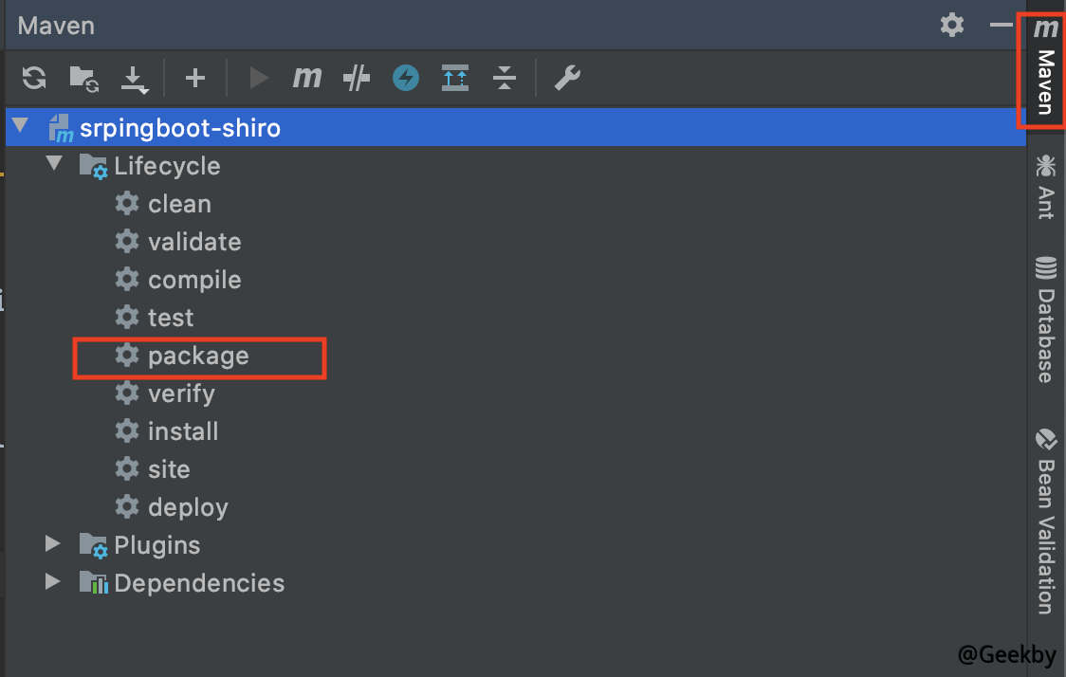Screen dimensions: 1066x677
Task: Open Maven settings with the wrench icon
Action: click(566, 78)
